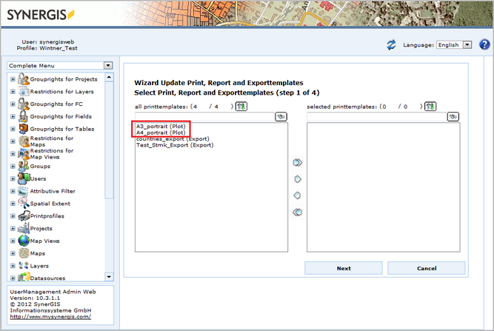Open the Complete Menu dropdown

[108, 65]
